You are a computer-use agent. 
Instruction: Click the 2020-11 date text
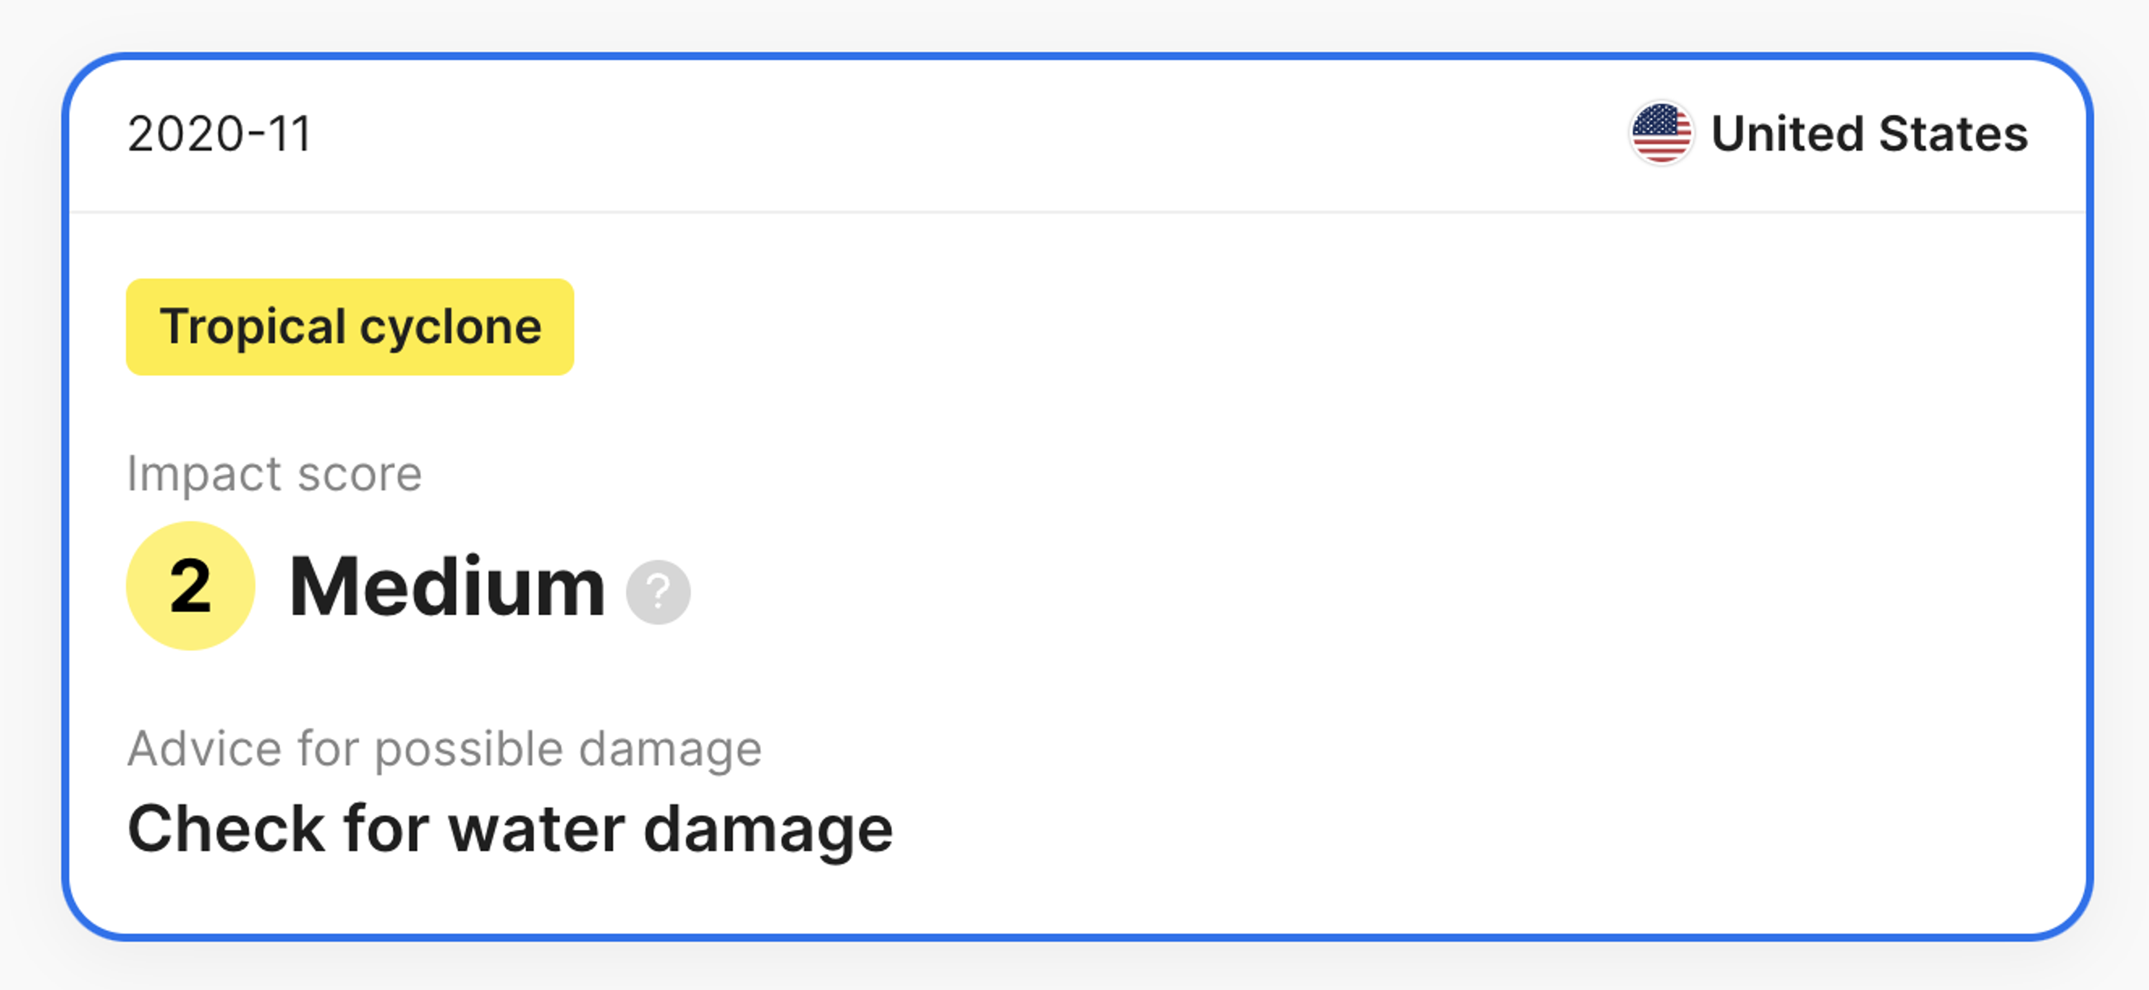coord(219,134)
